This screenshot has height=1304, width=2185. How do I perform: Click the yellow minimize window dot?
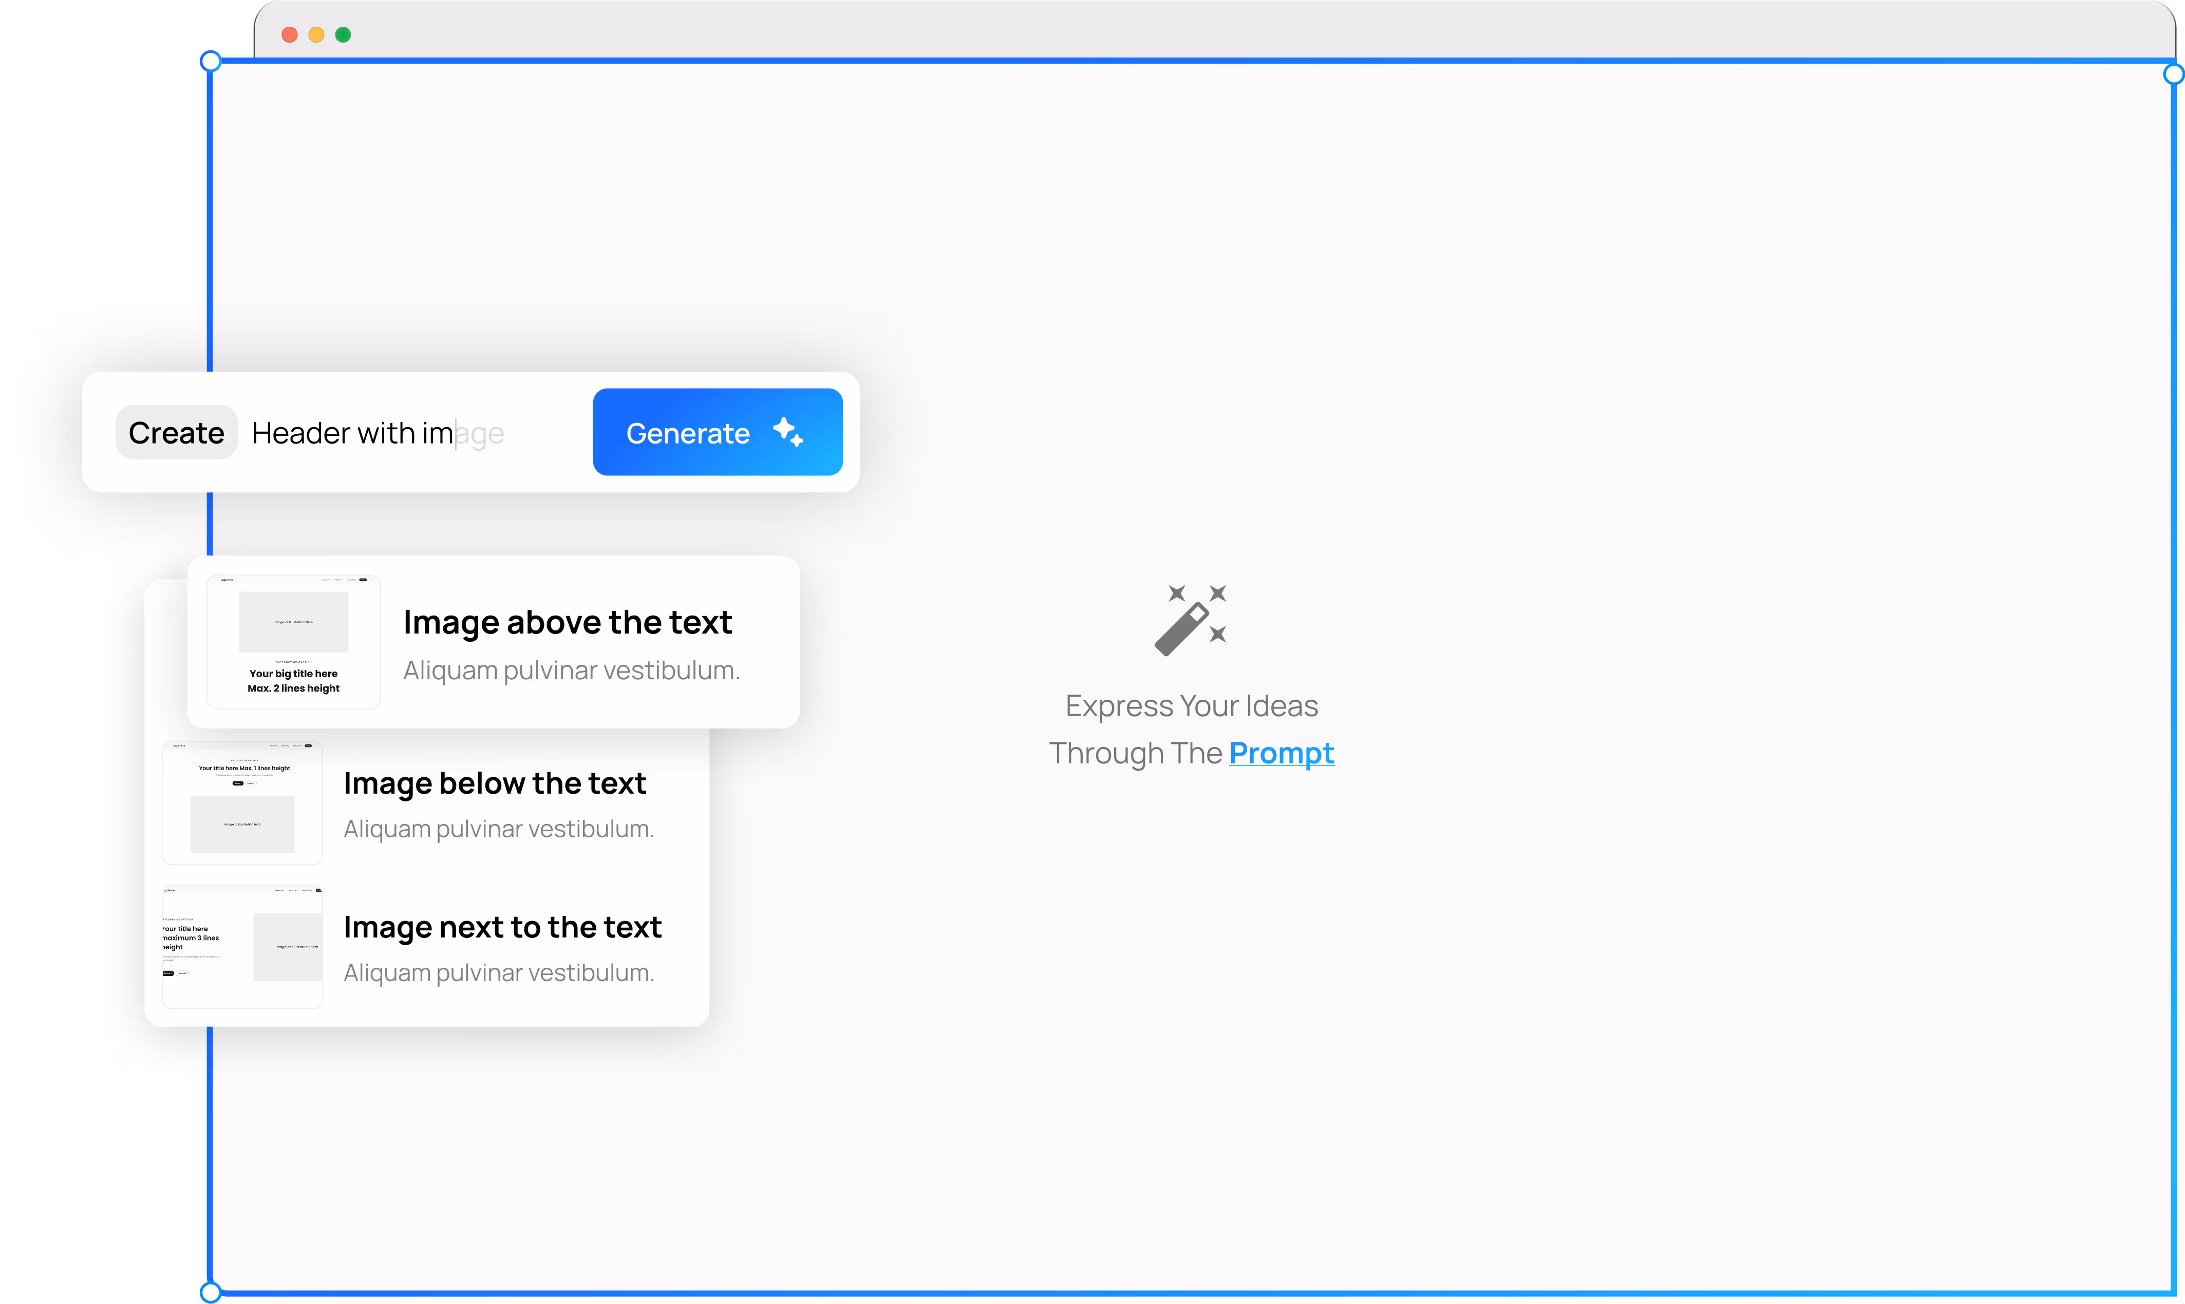(x=316, y=34)
